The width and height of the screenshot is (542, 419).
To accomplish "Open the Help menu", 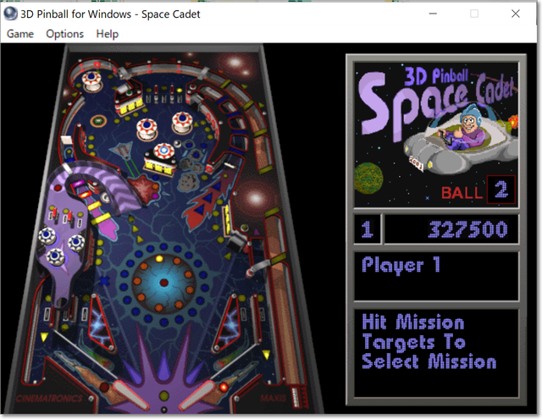I will click(x=108, y=34).
